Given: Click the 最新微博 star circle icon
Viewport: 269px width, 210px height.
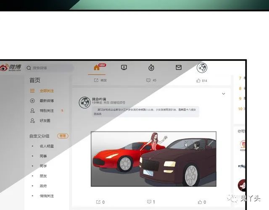Looking at the screenshot, I should [x=32, y=101].
